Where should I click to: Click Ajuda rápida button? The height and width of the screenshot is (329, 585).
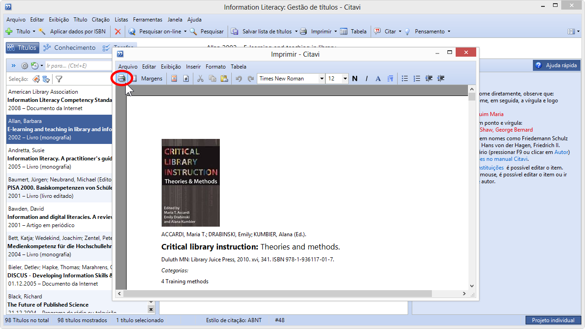point(556,65)
